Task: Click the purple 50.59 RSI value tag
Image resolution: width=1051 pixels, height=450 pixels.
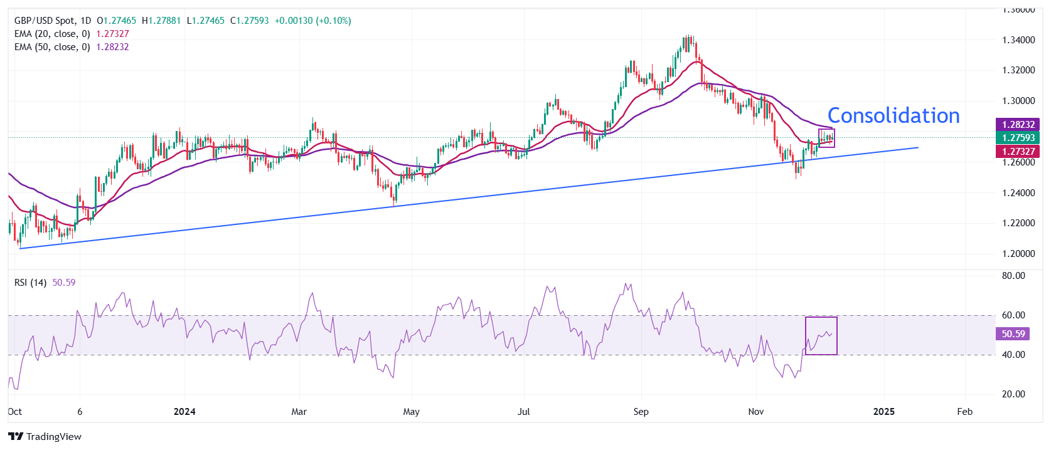Action: pos(1013,334)
